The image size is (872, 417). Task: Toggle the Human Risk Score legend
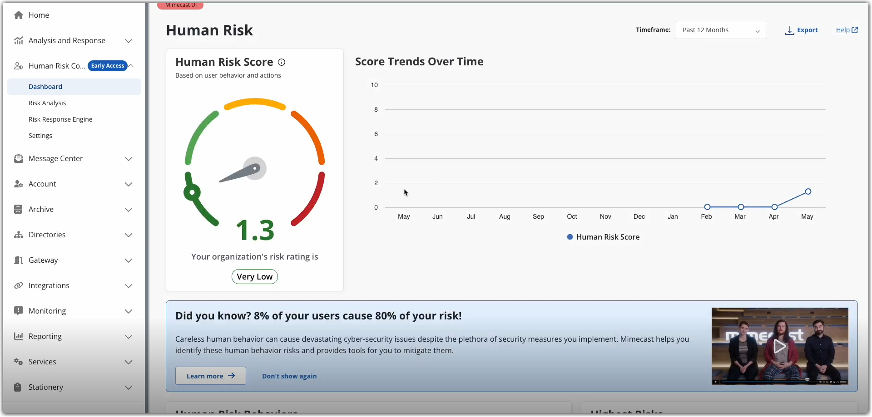pos(603,237)
